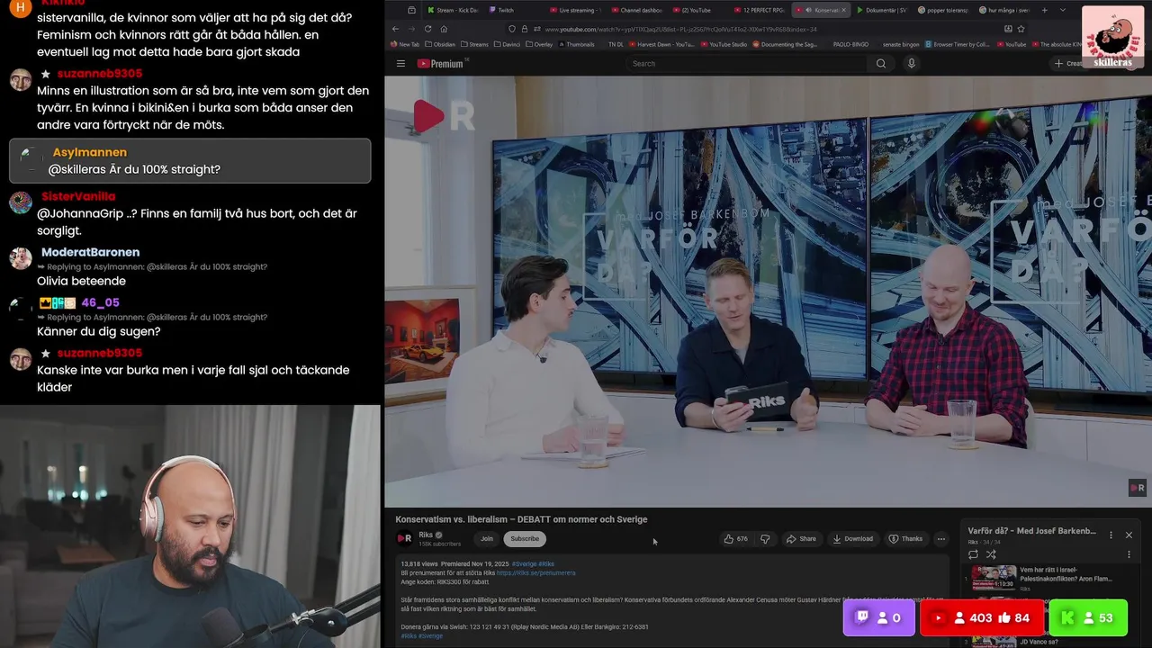Click Asylmannen highlighted chat message
This screenshot has height=648, width=1152.
190,161
